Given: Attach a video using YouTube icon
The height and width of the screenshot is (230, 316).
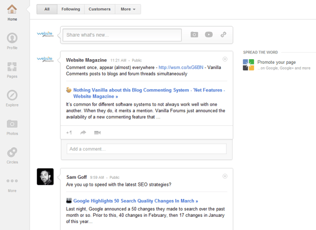Looking at the screenshot, I should [x=209, y=34].
